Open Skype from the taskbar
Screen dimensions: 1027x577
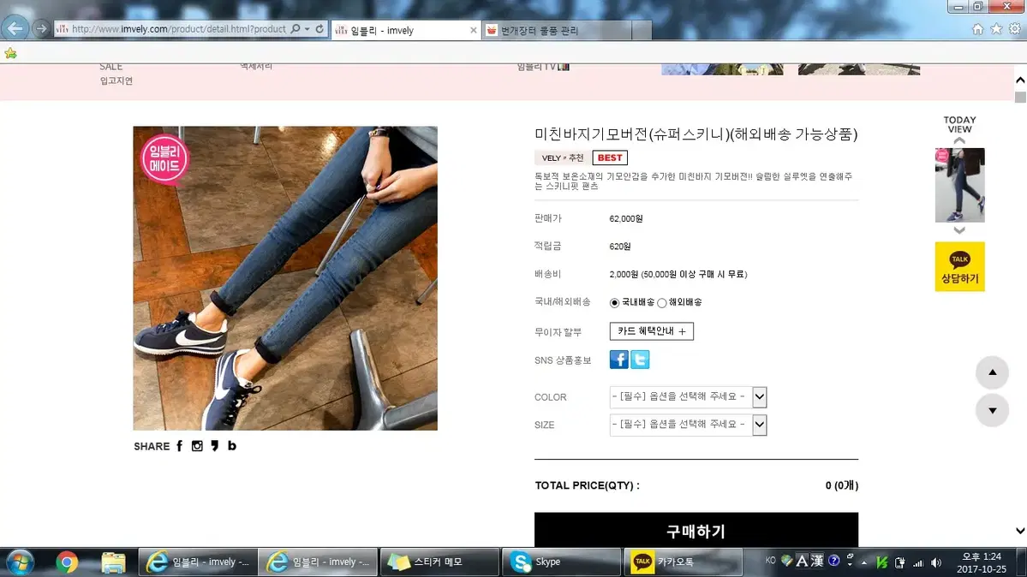560,562
